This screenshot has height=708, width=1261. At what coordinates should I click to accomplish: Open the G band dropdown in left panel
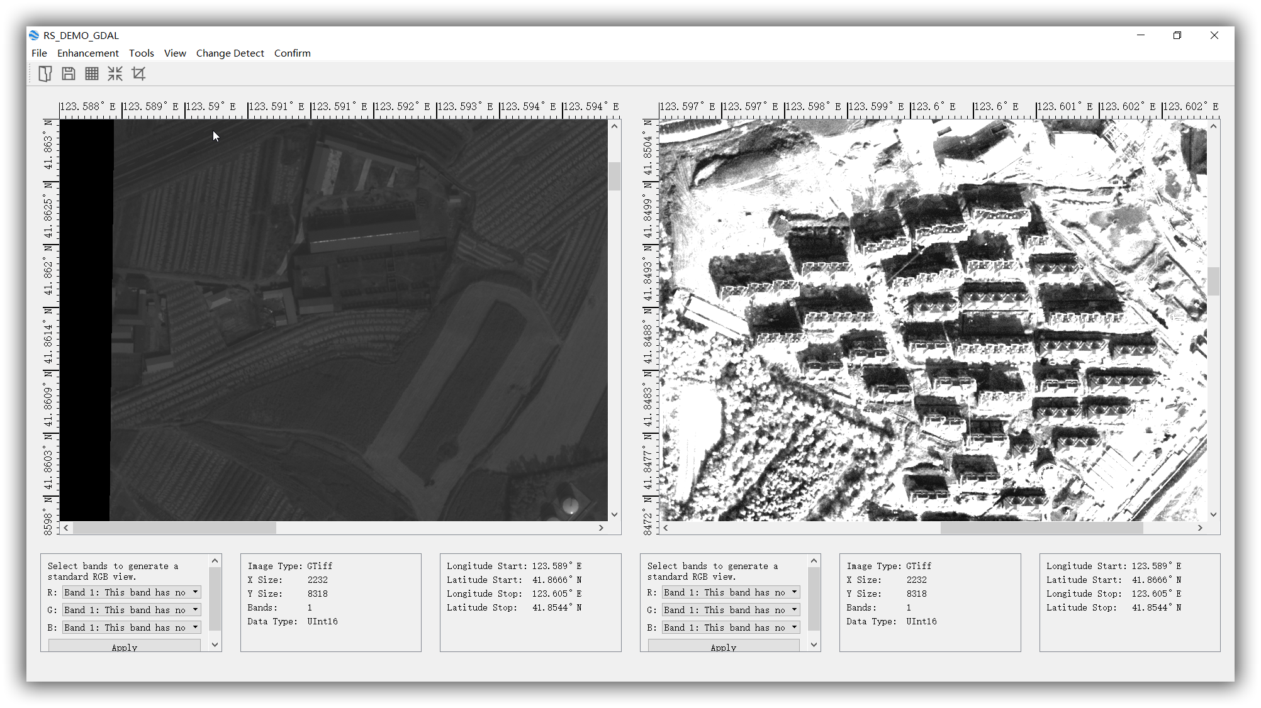click(x=131, y=609)
